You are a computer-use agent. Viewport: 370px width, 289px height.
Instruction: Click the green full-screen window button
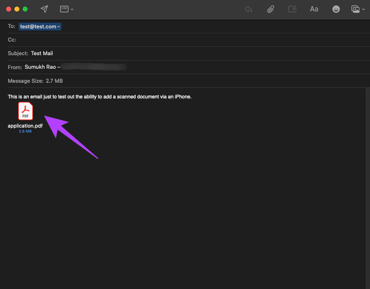pos(25,9)
